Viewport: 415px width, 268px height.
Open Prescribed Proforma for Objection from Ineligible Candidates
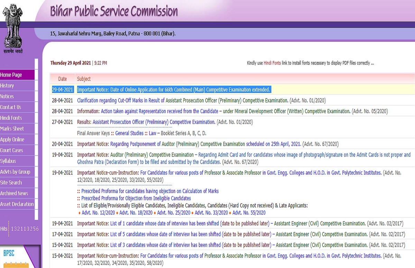(x=136, y=198)
